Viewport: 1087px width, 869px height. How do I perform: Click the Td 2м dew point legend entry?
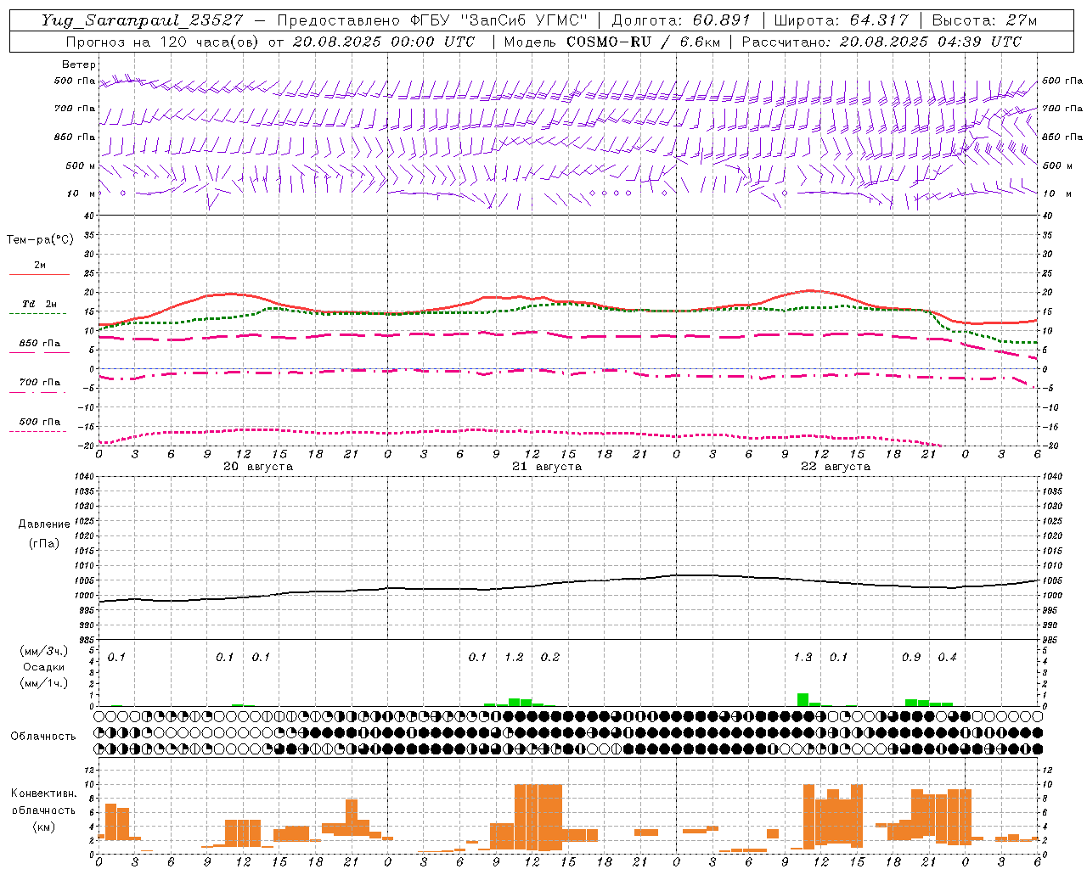[39, 304]
